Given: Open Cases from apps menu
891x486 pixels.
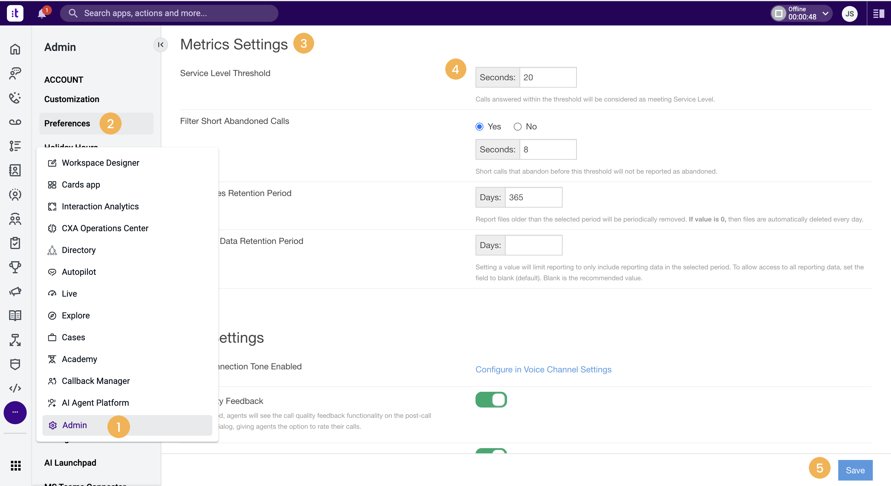Looking at the screenshot, I should coord(127,337).
